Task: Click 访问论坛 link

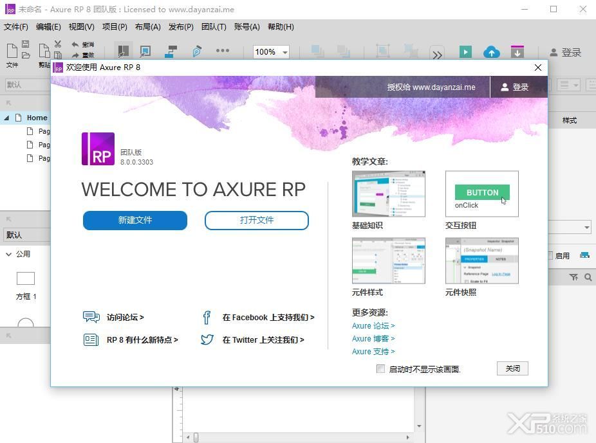Action: 125,318
